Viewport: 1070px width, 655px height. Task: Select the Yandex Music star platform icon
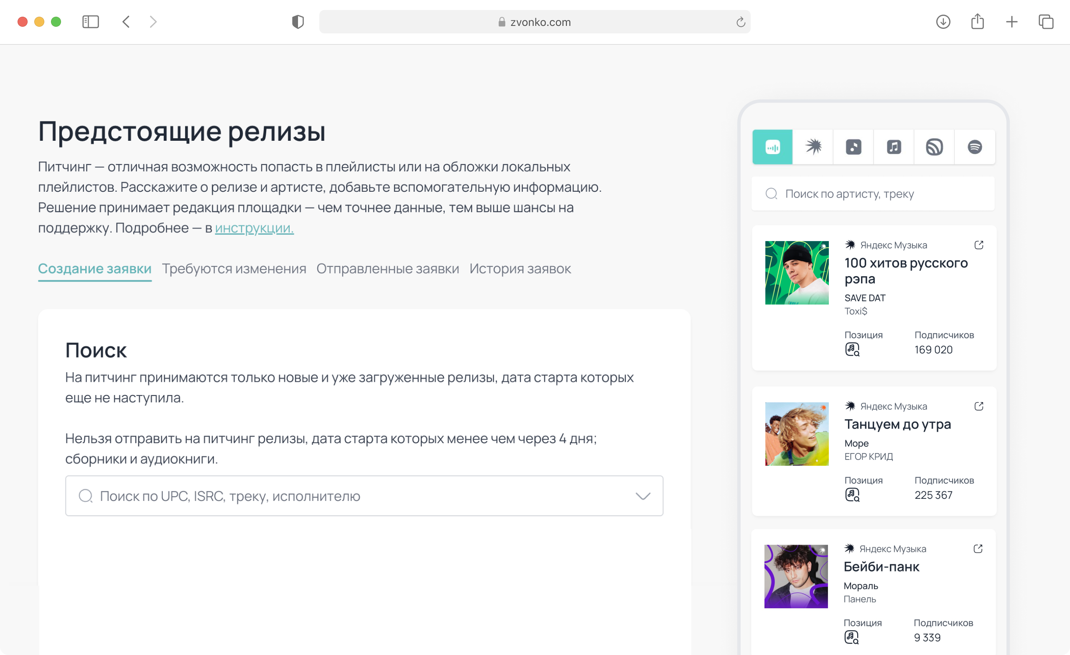813,147
